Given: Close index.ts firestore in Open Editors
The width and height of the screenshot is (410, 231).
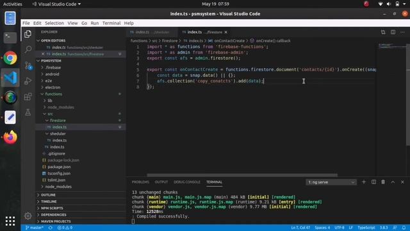Looking at the screenshot, I should [x=43, y=54].
